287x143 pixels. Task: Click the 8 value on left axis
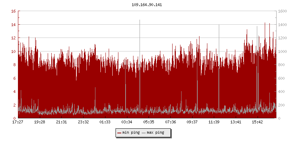pos(14,65)
